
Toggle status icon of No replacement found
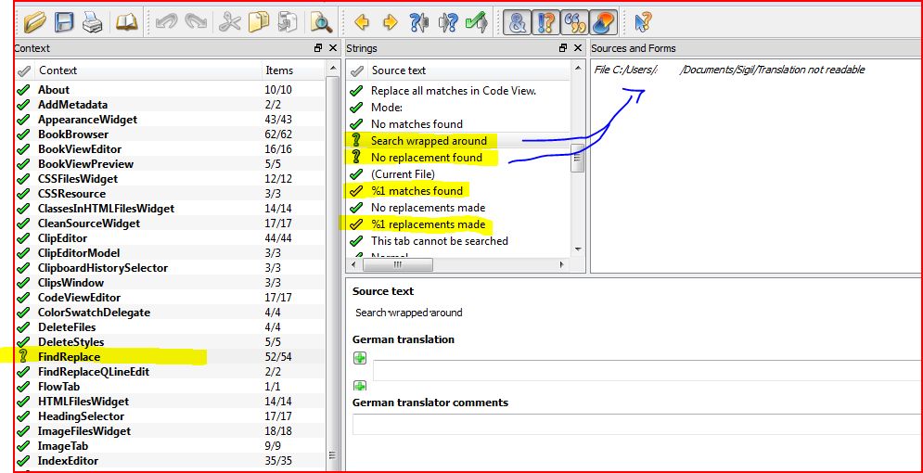pyautogui.click(x=355, y=157)
